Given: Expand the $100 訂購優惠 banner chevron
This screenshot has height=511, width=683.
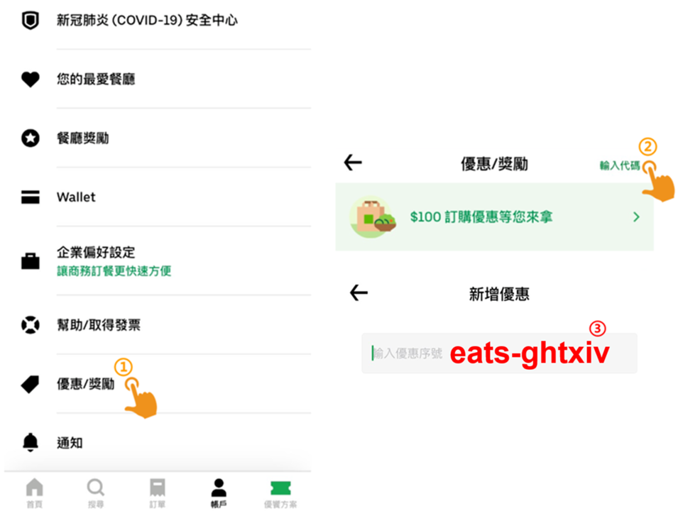Looking at the screenshot, I should 636,216.
